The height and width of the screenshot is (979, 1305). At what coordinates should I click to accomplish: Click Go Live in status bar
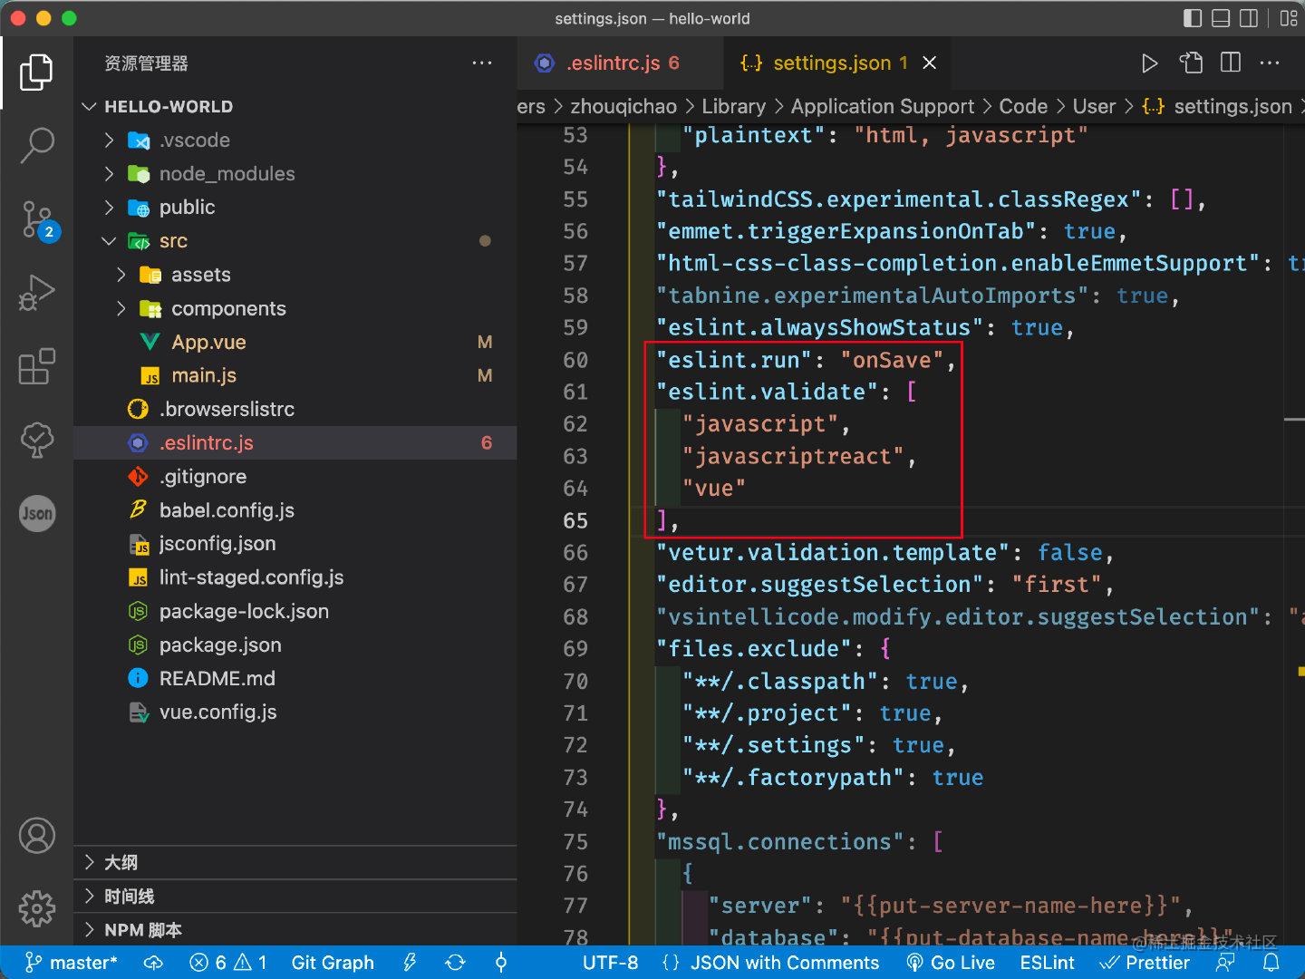click(952, 963)
